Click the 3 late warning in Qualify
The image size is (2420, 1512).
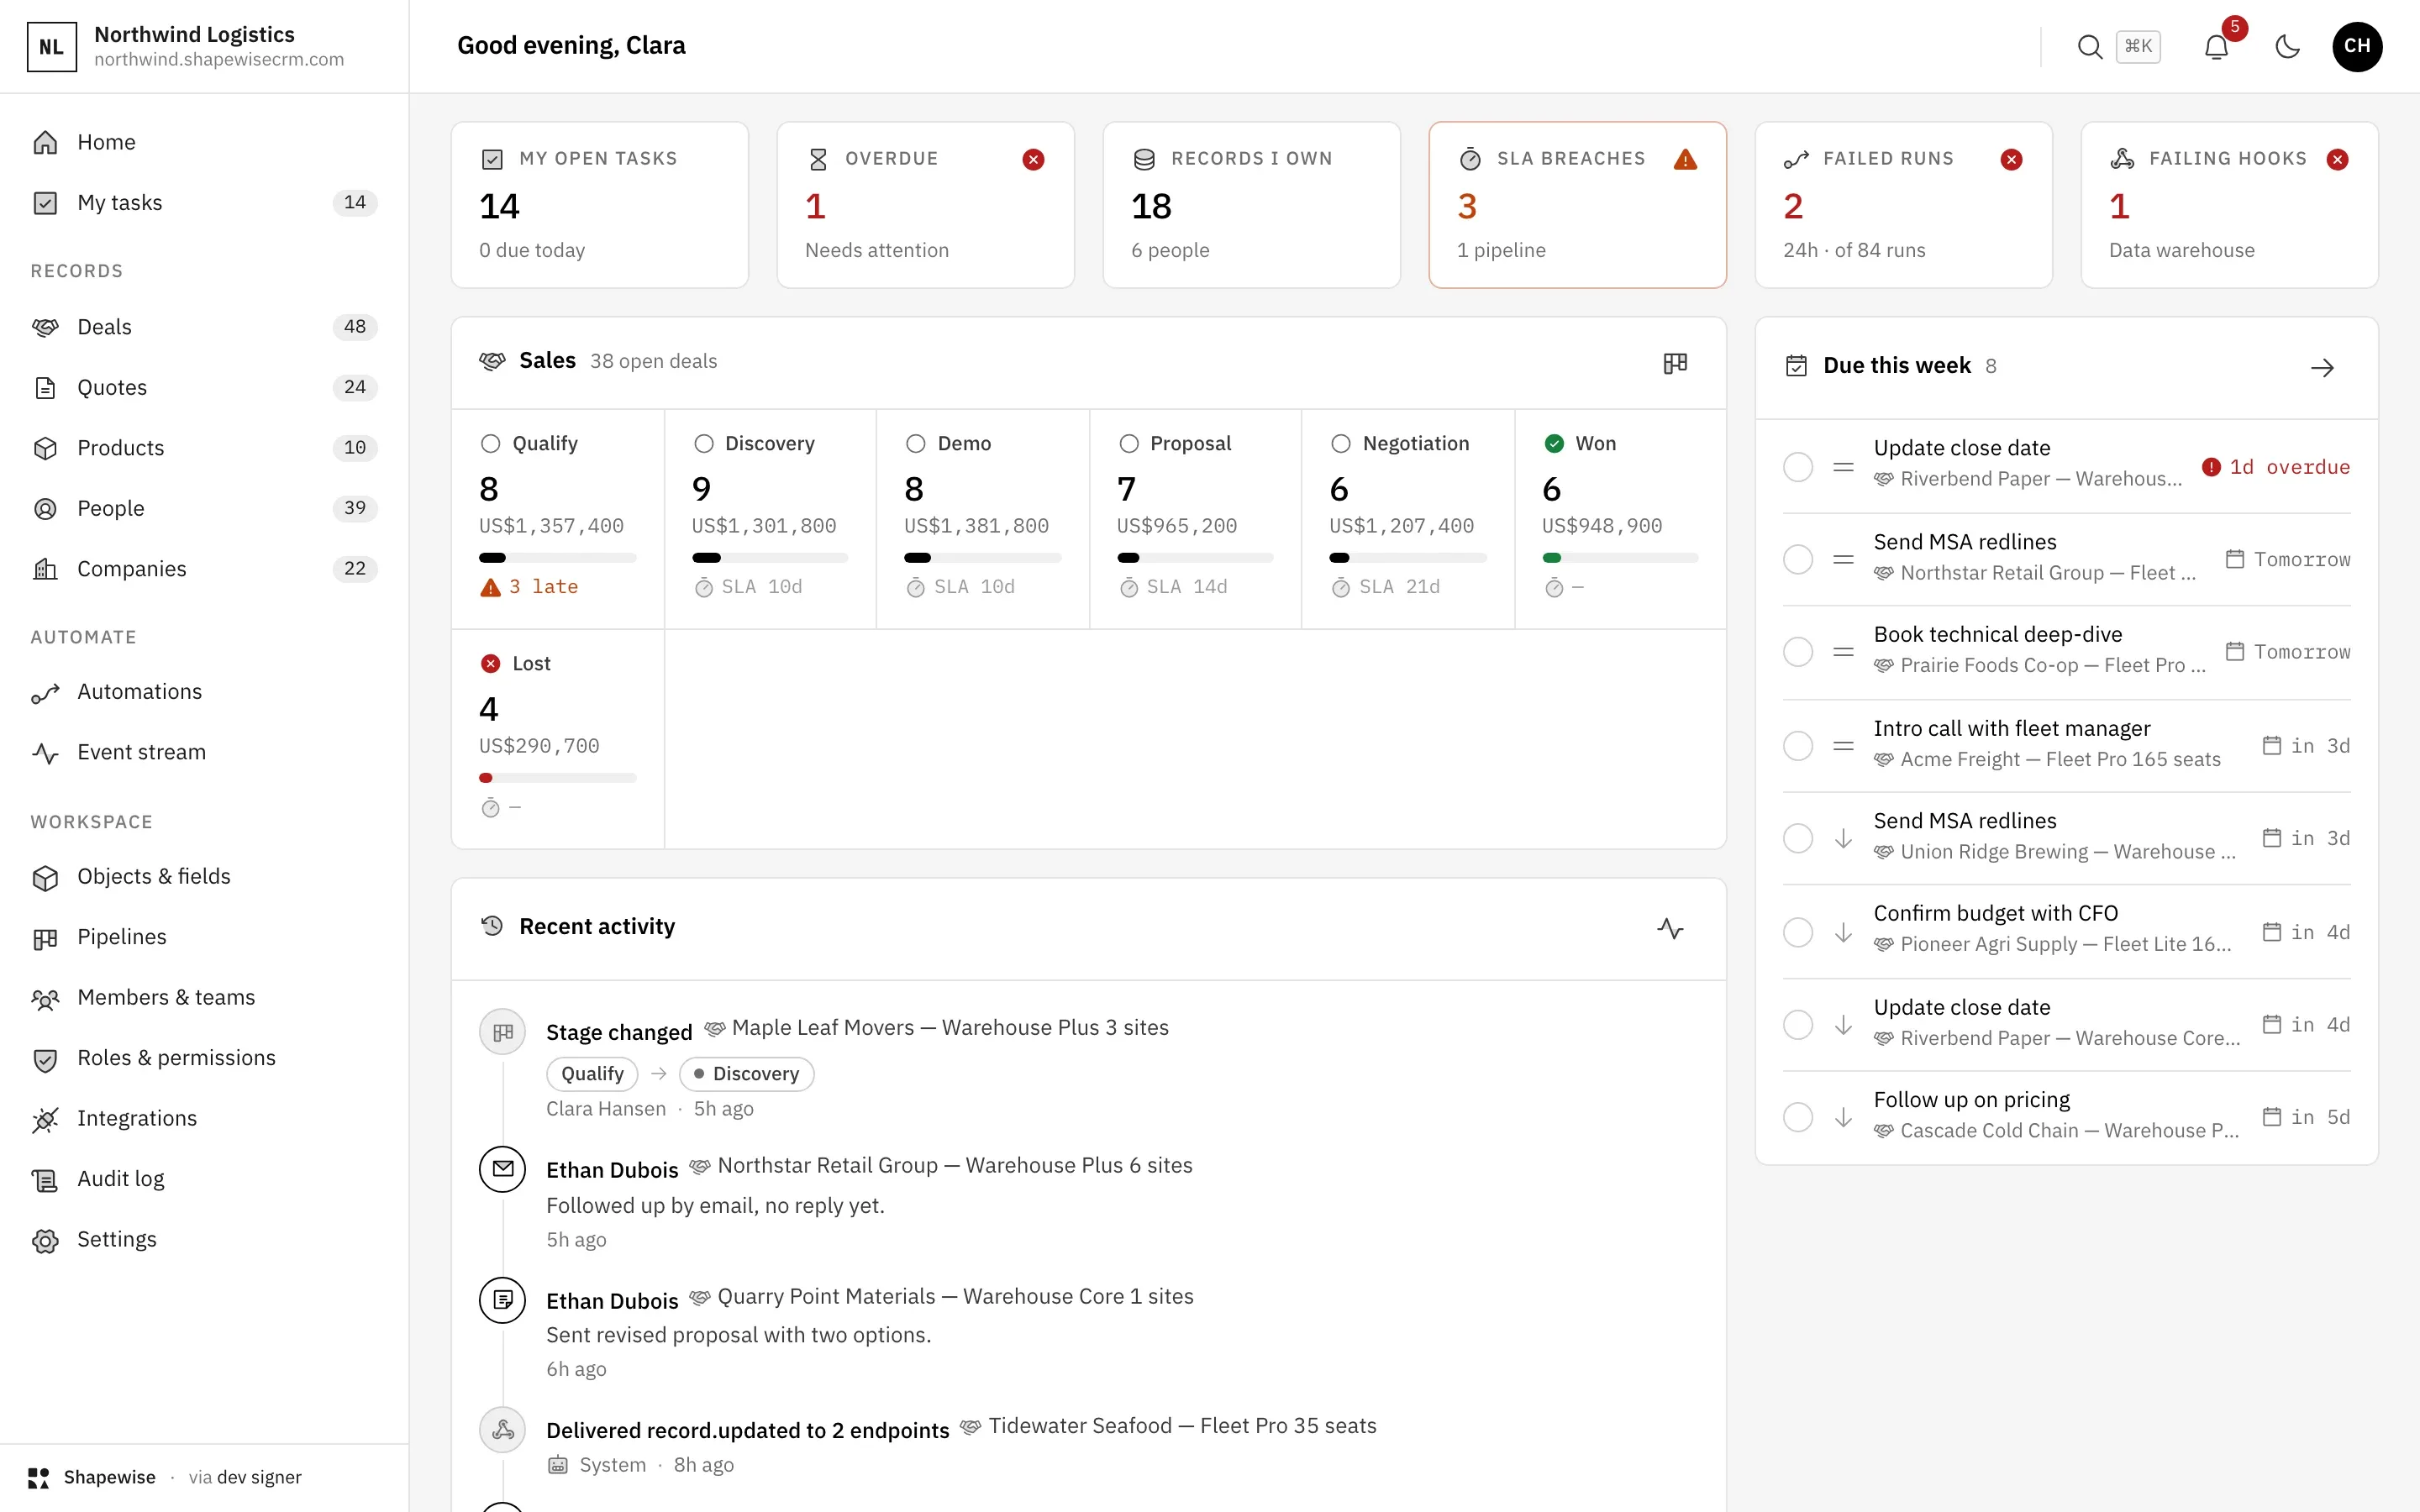point(529,587)
